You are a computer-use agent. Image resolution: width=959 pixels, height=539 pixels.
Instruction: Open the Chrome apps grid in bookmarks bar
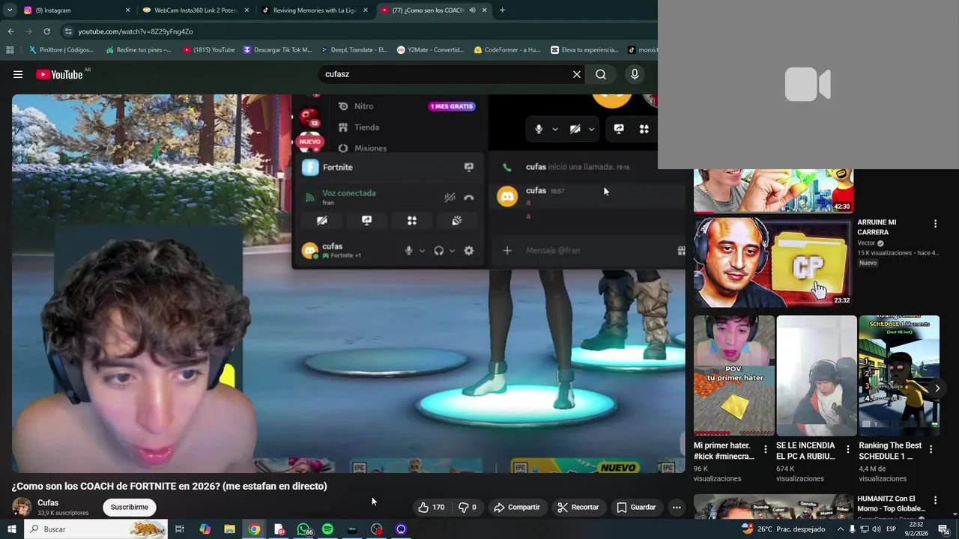[x=10, y=50]
